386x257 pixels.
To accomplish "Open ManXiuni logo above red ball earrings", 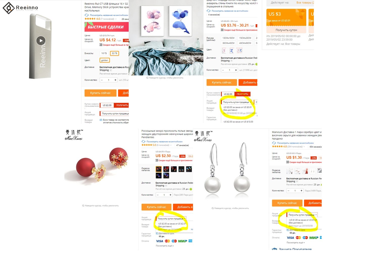I will pyautogui.click(x=74, y=135).
